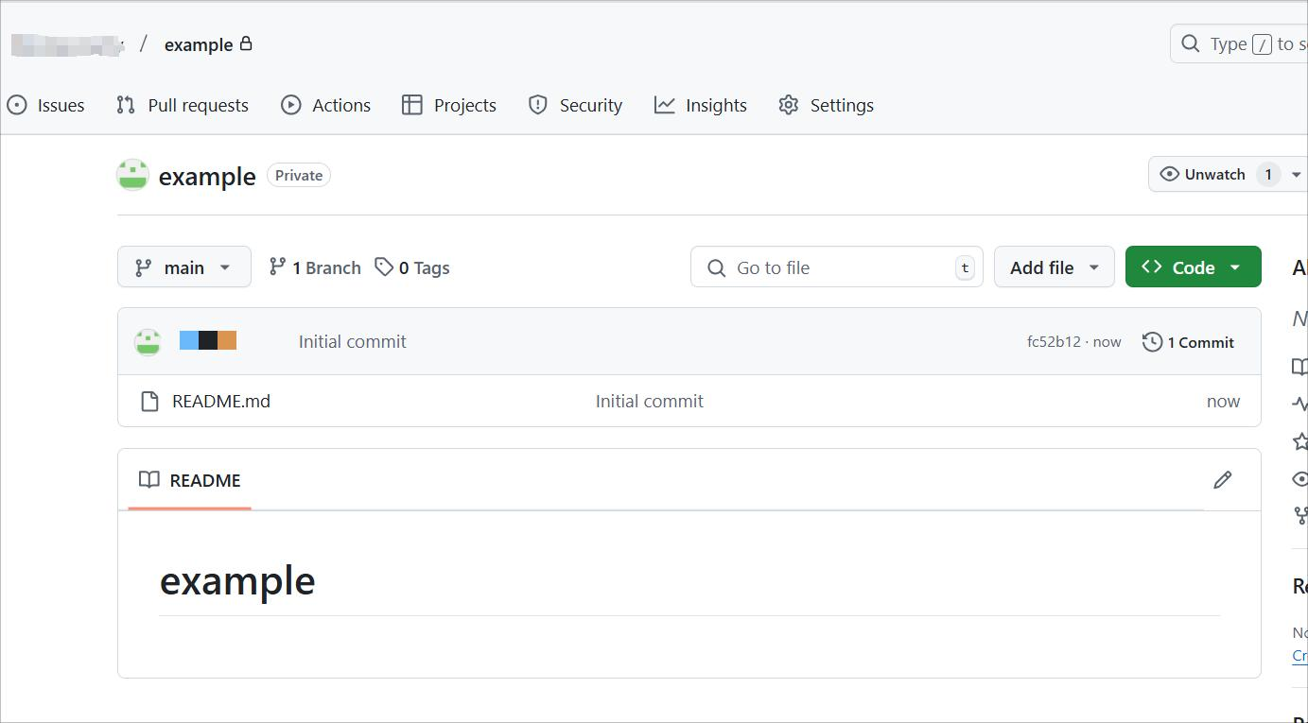The image size is (1308, 723).
Task: Select the README tab in file viewer
Action: (x=189, y=480)
